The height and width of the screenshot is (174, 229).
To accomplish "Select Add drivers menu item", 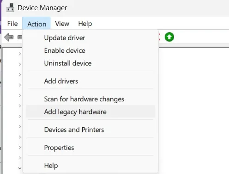I will pyautogui.click(x=90, y=81).
